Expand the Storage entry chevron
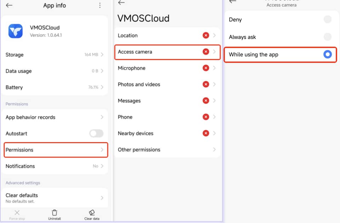This screenshot has height=223, width=340. coord(102,55)
